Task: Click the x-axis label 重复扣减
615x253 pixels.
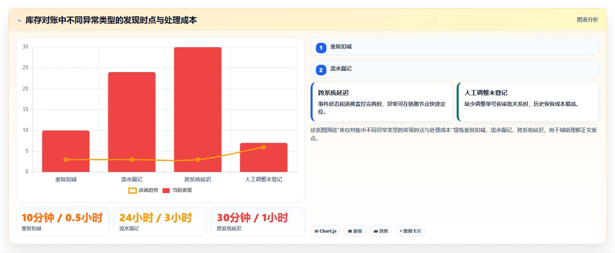Action: (x=66, y=179)
